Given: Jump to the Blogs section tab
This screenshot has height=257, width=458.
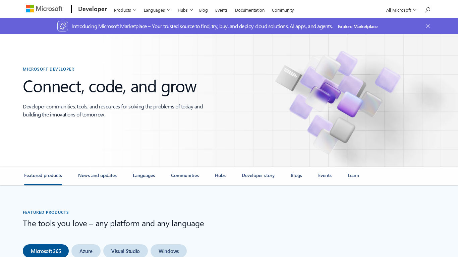Looking at the screenshot, I should pyautogui.click(x=296, y=176).
